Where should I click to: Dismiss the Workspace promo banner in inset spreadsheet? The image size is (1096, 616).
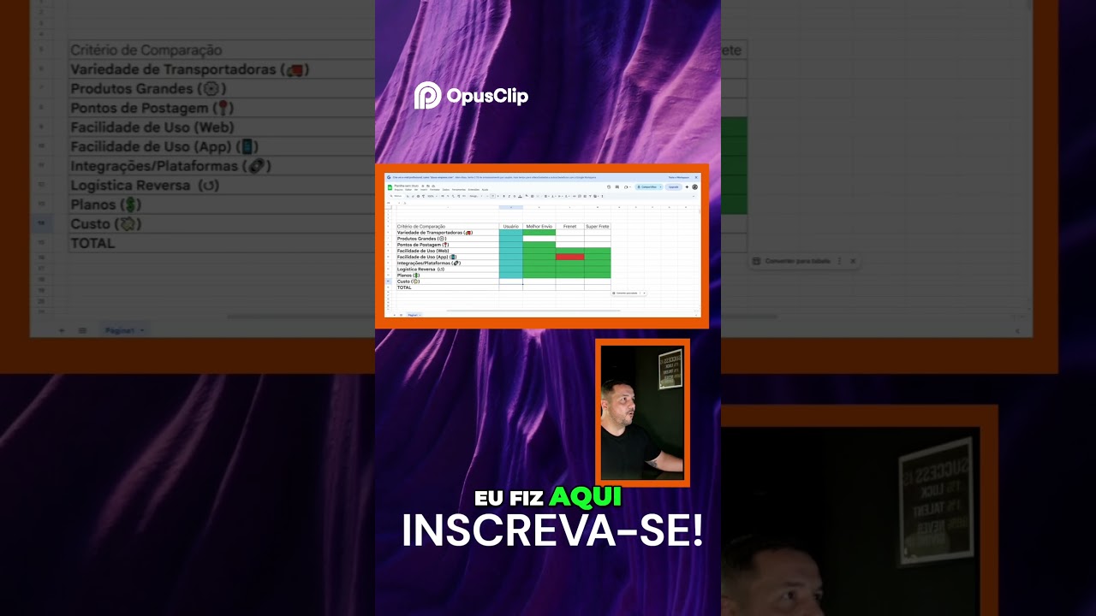pyautogui.click(x=696, y=177)
